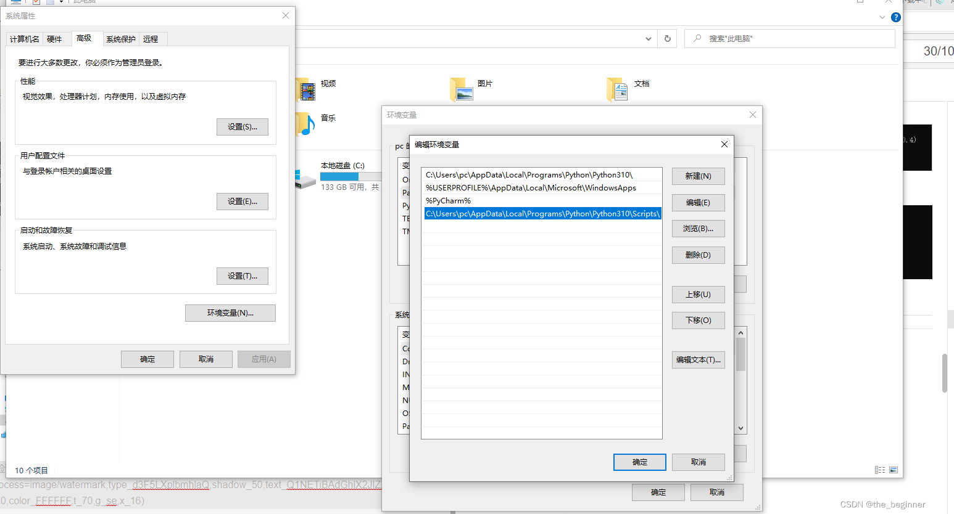Screen dimensions: 954x514
Task: Click 取消 in 系统属性 dialog
Action: click(206, 359)
